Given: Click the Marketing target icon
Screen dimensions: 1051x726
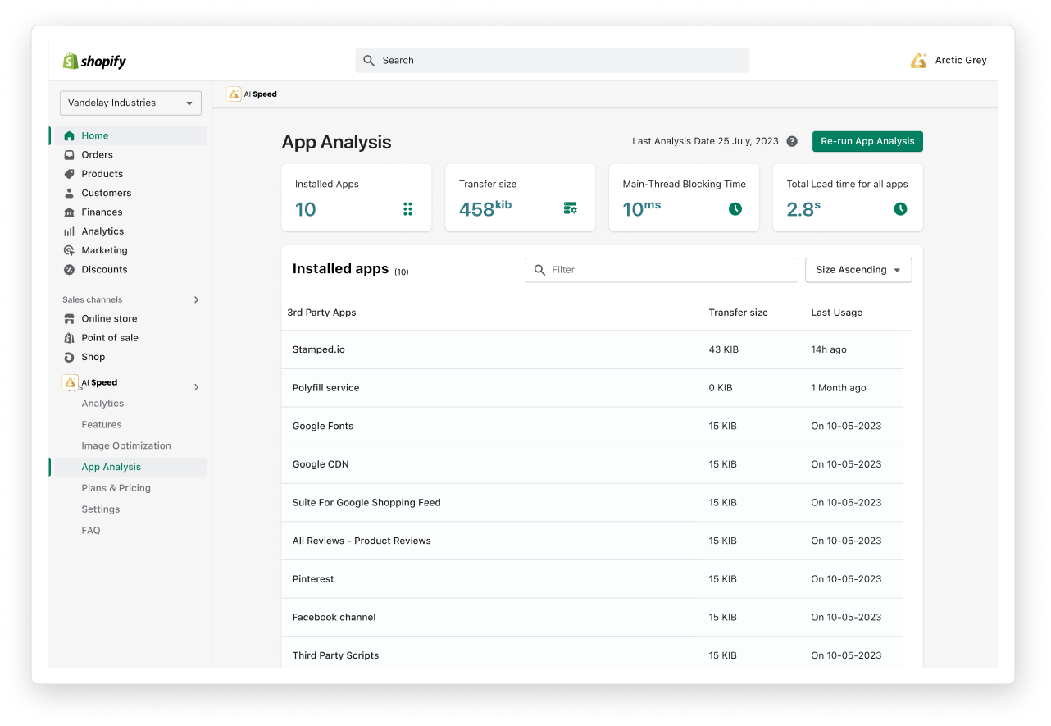Looking at the screenshot, I should 69,250.
